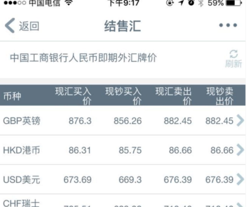Select the 现钞卖出价 column header
The width and height of the screenshot is (247, 207).
click(x=220, y=96)
